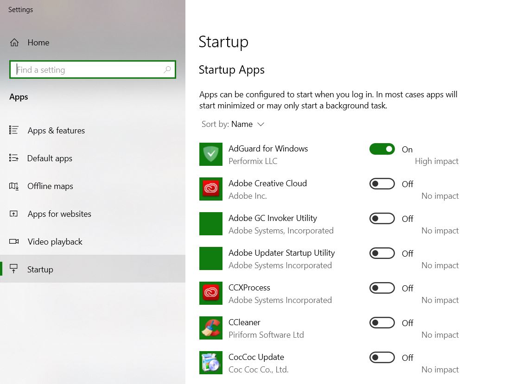Viewport: 515px width, 384px height.
Task: Turn on CCleaner startup toggle
Action: (382, 323)
